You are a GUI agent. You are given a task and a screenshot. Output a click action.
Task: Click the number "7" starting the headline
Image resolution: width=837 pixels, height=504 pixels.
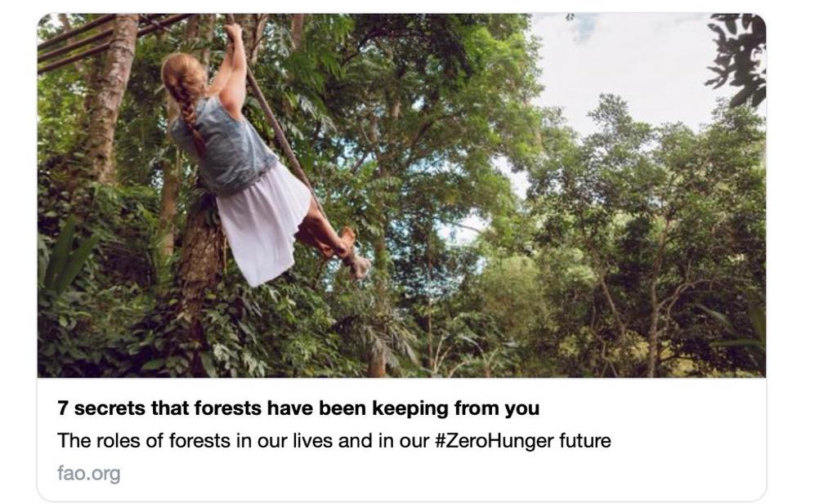[x=63, y=408]
